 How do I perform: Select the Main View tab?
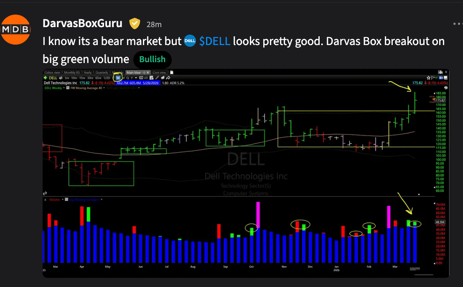coord(134,73)
